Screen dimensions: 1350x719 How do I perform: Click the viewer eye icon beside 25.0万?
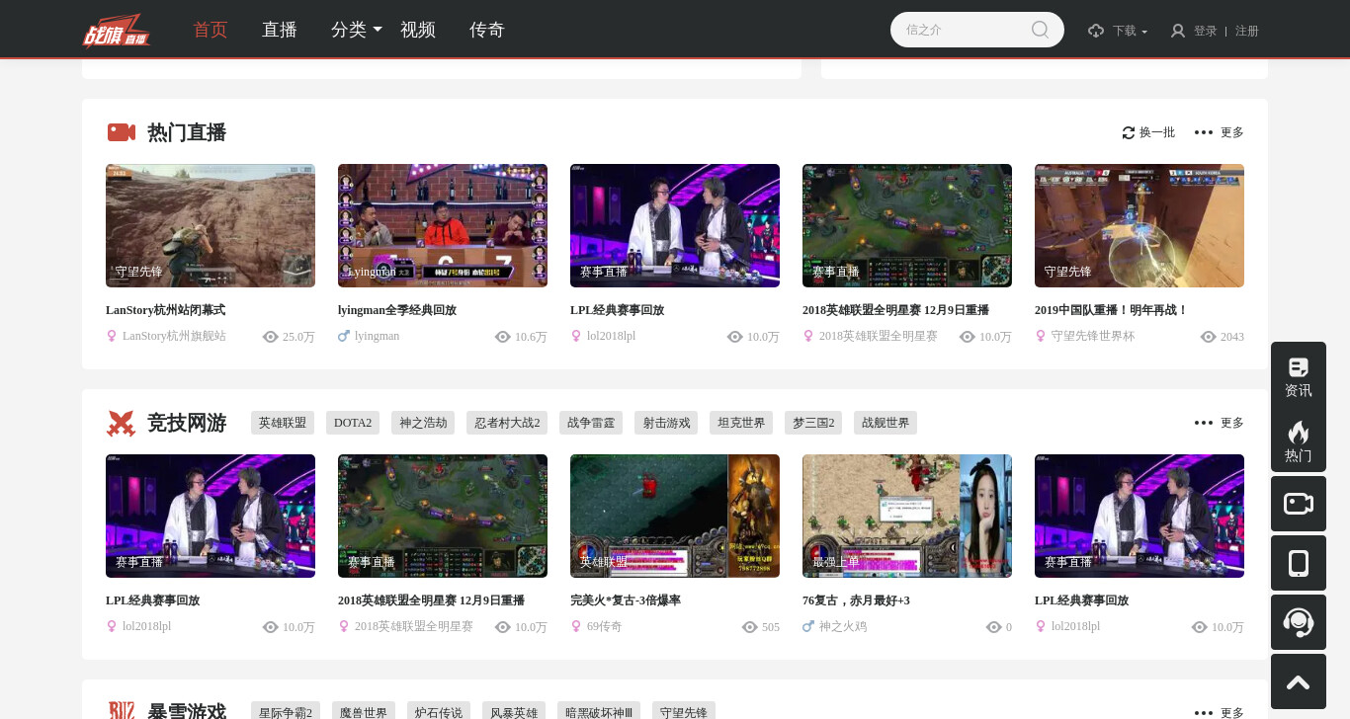pos(271,337)
